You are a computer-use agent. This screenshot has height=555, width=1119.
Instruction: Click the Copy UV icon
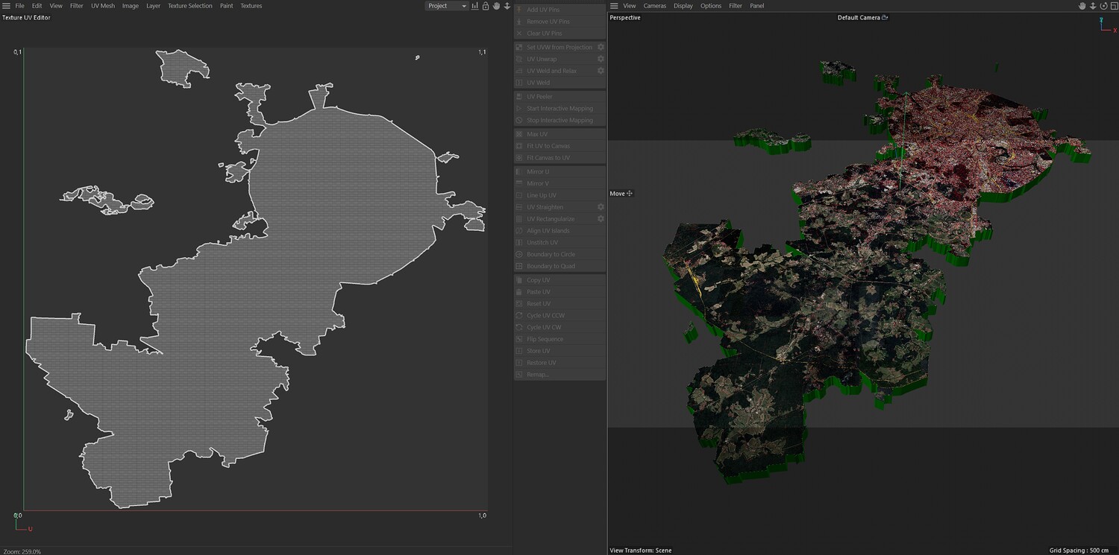pyautogui.click(x=519, y=280)
